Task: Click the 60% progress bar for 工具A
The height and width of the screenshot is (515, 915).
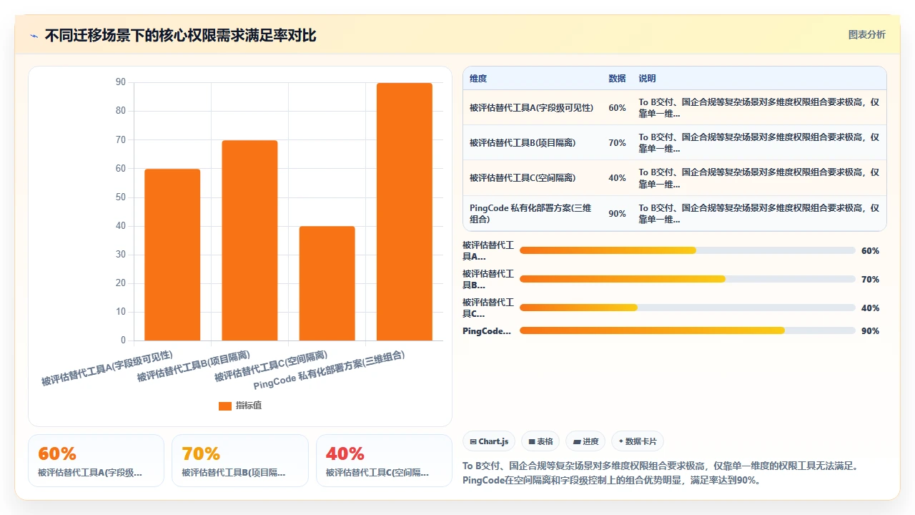Action: pyautogui.click(x=688, y=250)
